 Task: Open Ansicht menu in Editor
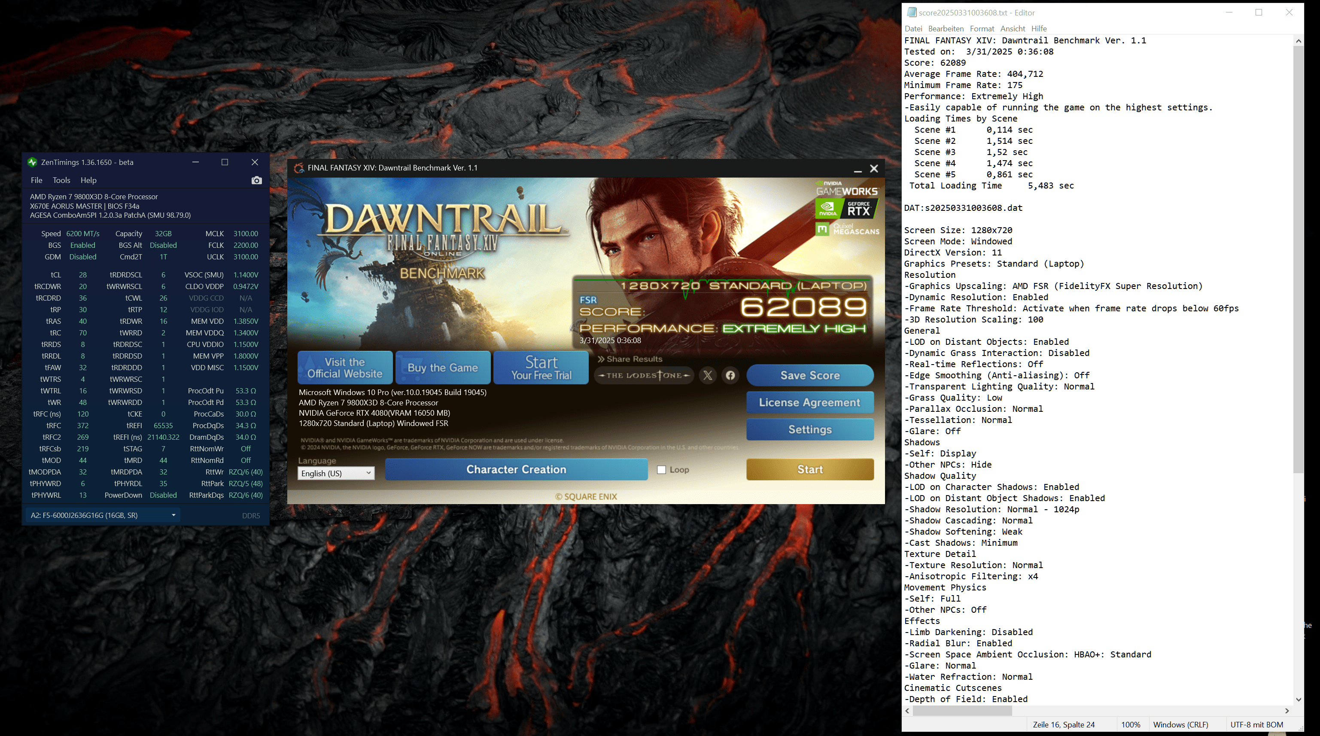click(1013, 29)
